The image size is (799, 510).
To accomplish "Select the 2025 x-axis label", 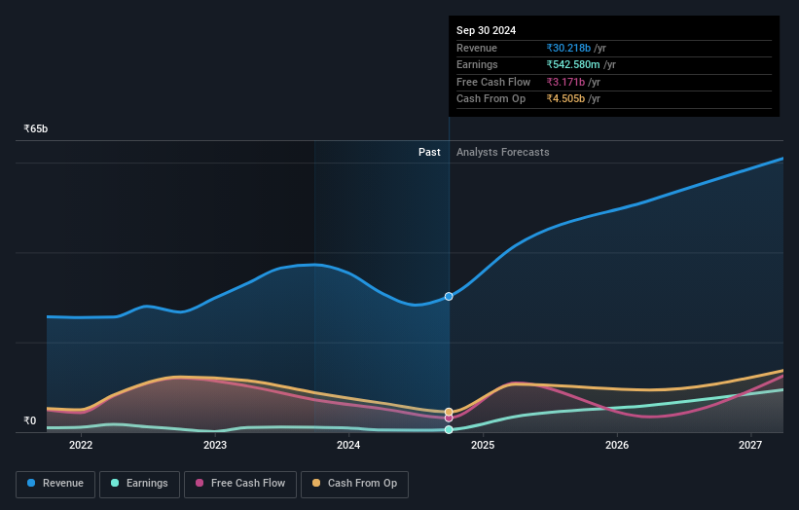I will tap(483, 445).
